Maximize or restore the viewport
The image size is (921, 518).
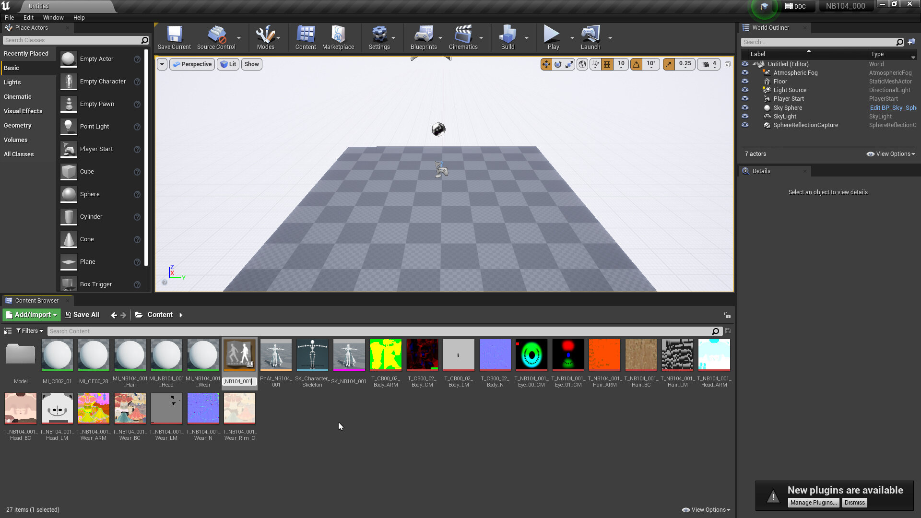click(x=728, y=64)
